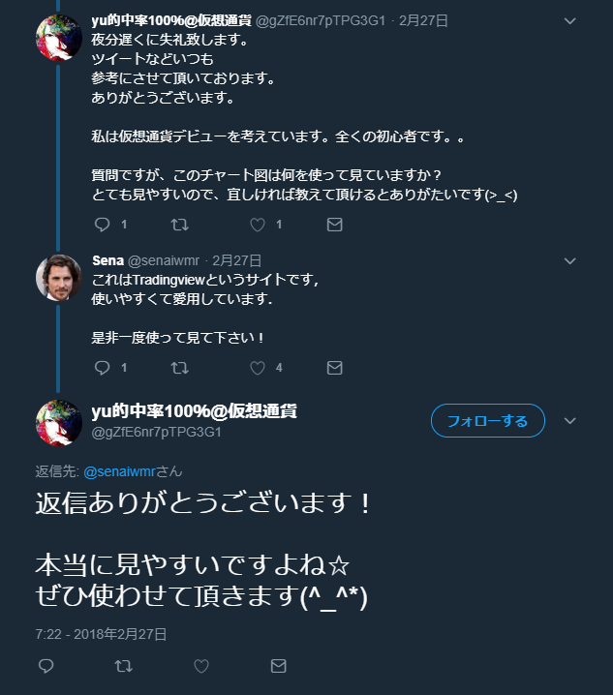Like the first tweet asking about charts

click(258, 225)
